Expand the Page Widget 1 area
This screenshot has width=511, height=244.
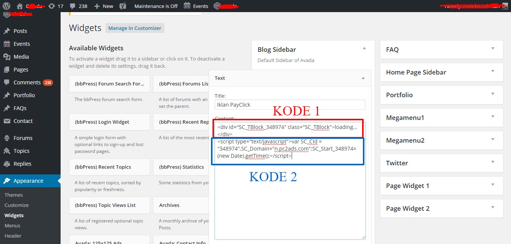pyautogui.click(x=493, y=185)
